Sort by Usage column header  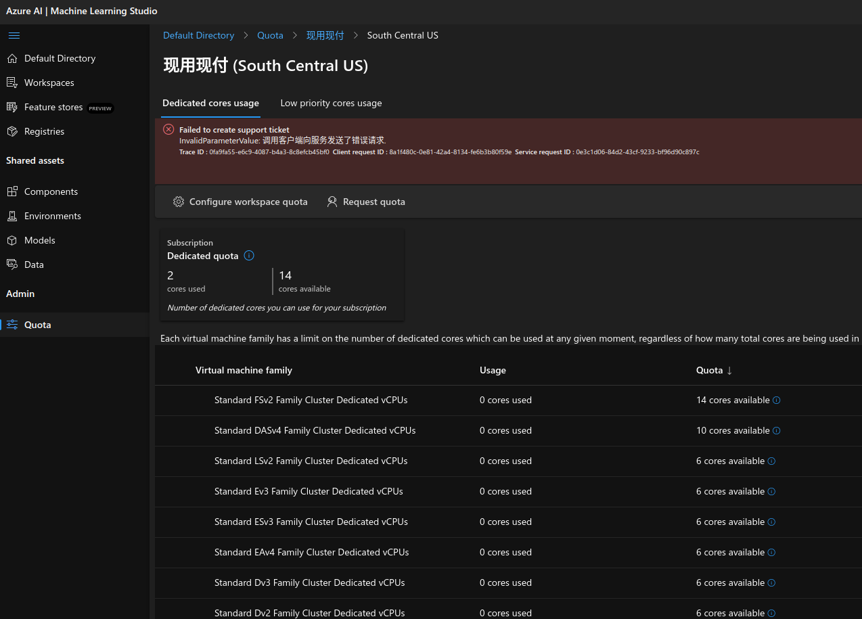tap(493, 370)
